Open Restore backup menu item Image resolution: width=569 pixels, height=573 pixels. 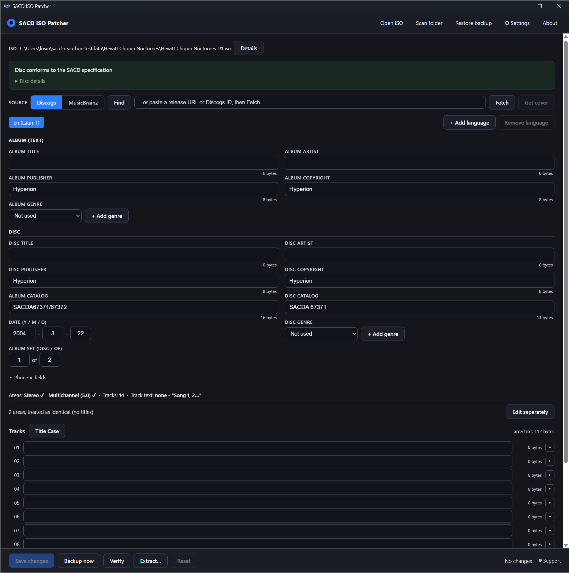473,23
